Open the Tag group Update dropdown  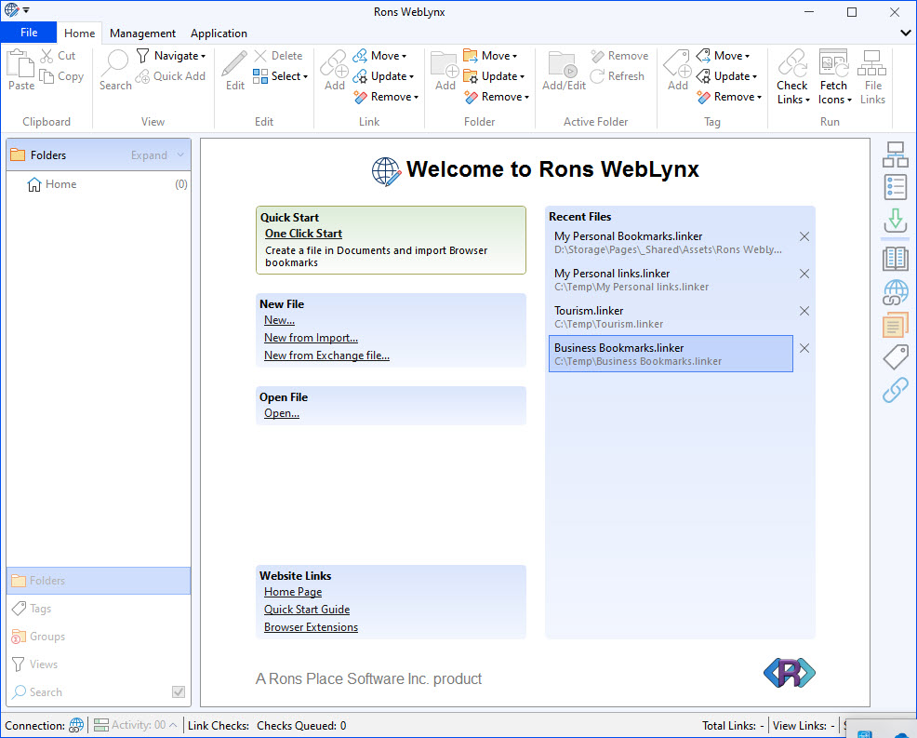726,76
